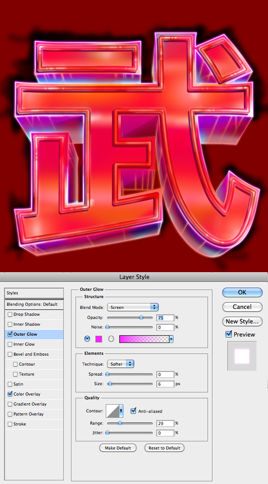The image size is (268, 484).
Task: Open the Blend Mode Screen dropdown
Action: tap(133, 308)
